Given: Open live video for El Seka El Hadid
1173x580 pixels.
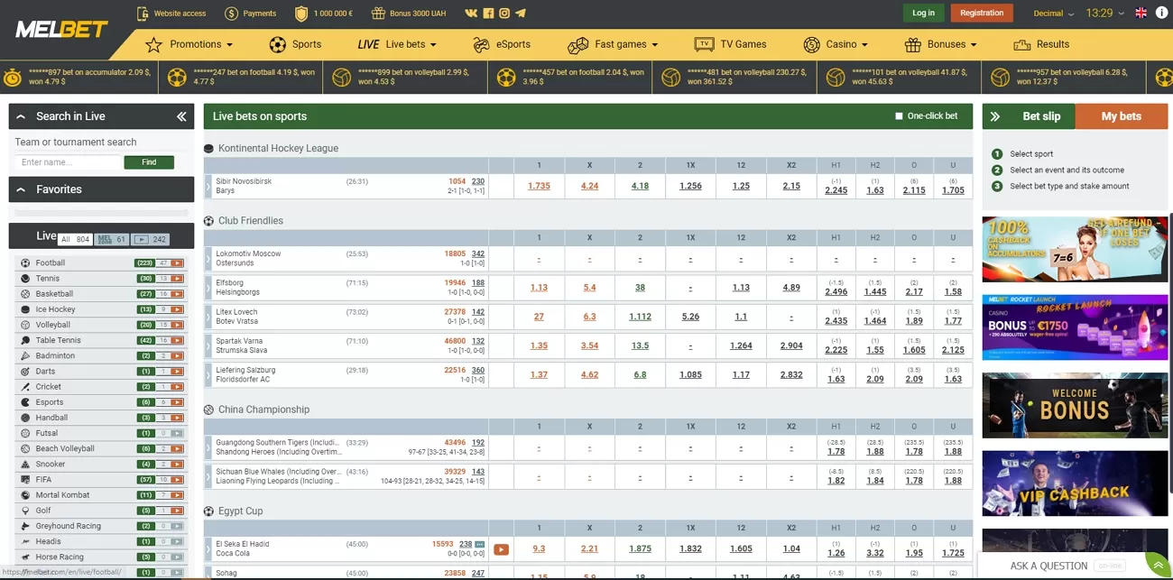Looking at the screenshot, I should click(x=501, y=549).
